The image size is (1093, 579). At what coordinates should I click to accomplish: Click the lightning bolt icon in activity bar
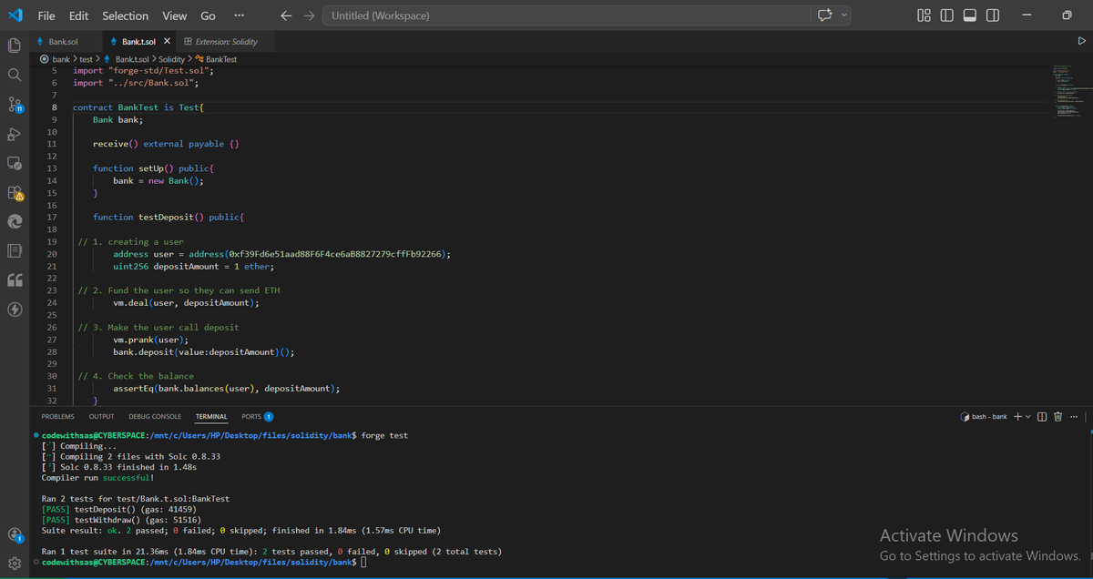coord(14,310)
